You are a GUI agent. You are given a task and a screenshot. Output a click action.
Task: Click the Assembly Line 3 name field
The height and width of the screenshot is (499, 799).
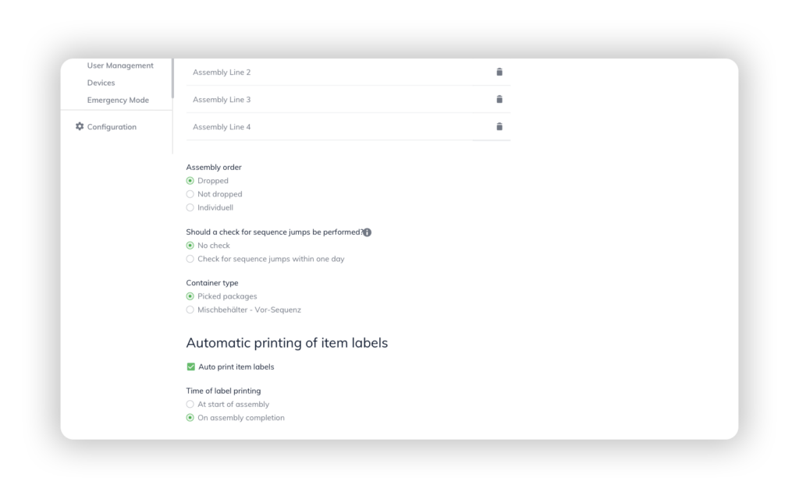(x=328, y=99)
